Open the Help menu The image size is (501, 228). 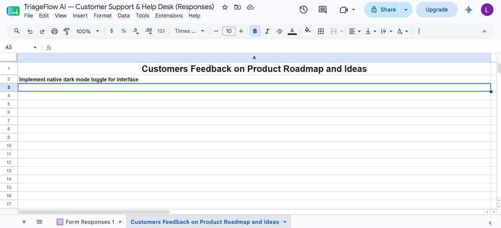coord(194,15)
